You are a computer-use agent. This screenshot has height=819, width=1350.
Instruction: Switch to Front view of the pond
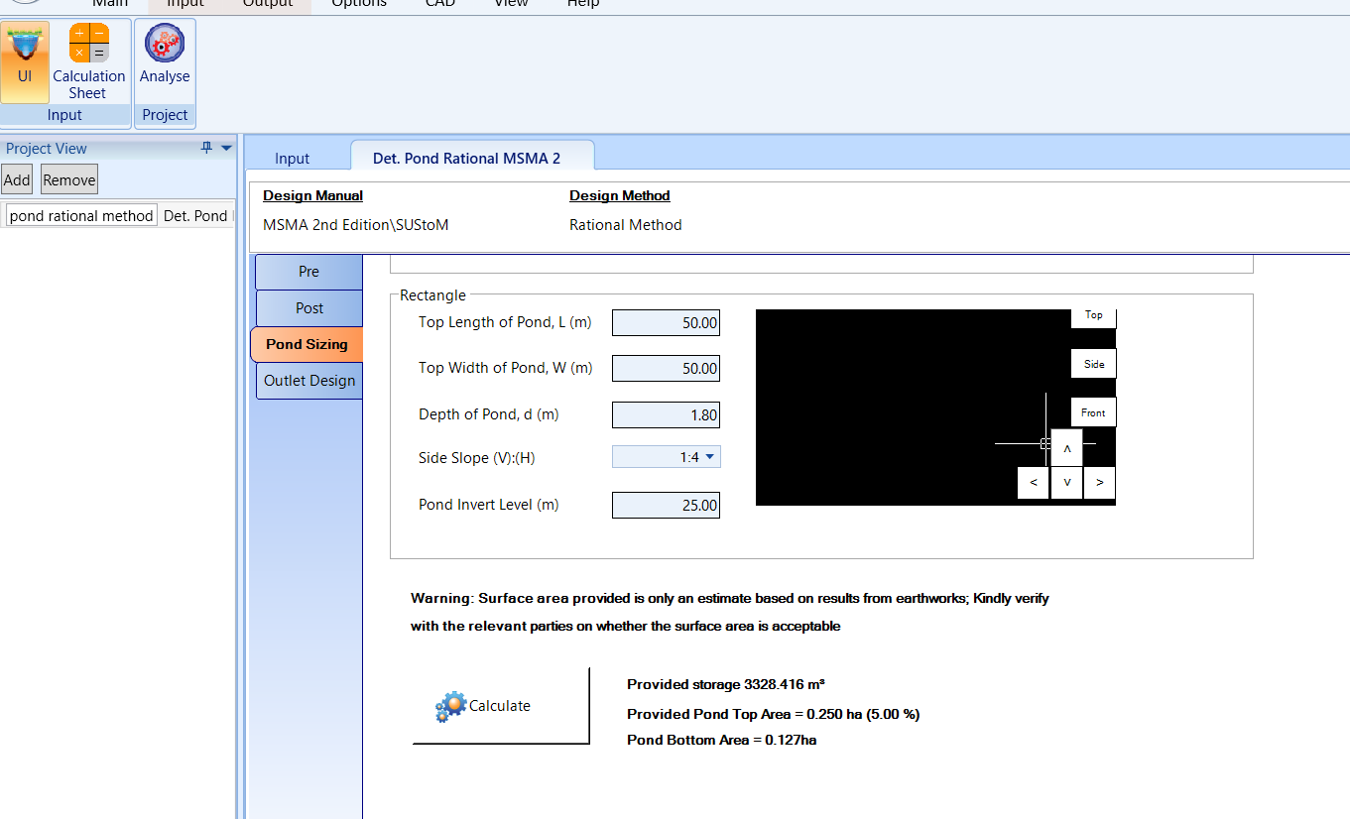point(1092,411)
